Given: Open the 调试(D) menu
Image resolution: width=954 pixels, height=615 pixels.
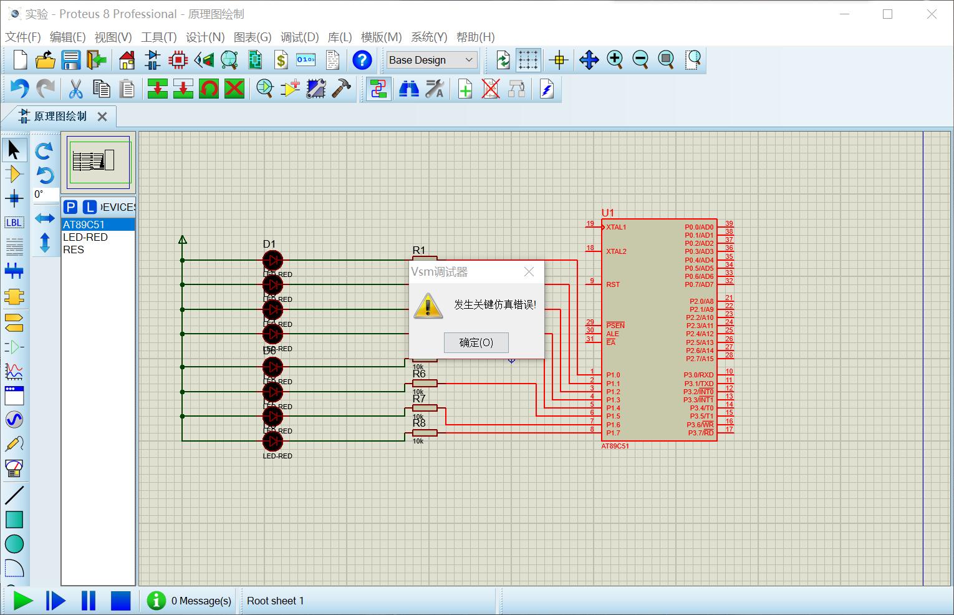Looking at the screenshot, I should 299,37.
